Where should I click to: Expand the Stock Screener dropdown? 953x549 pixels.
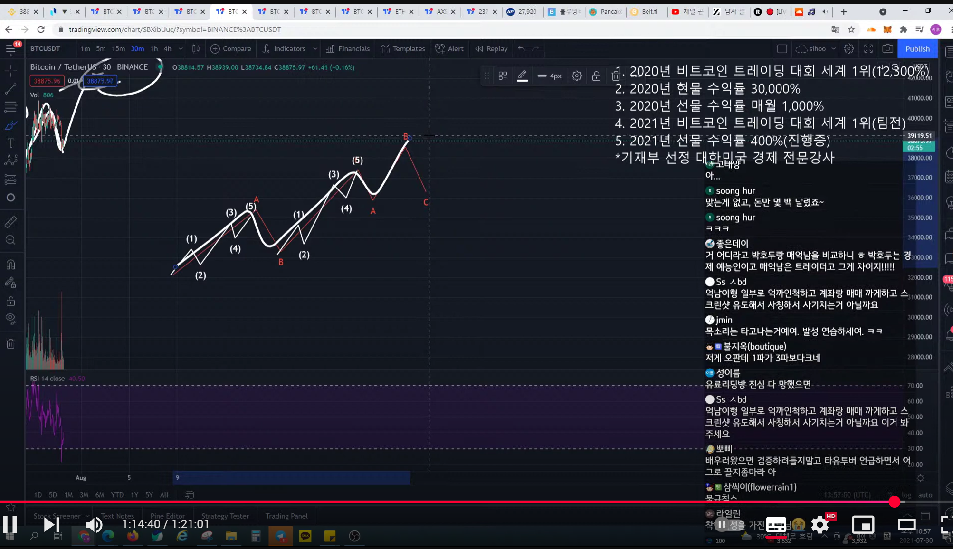pyautogui.click(x=87, y=516)
